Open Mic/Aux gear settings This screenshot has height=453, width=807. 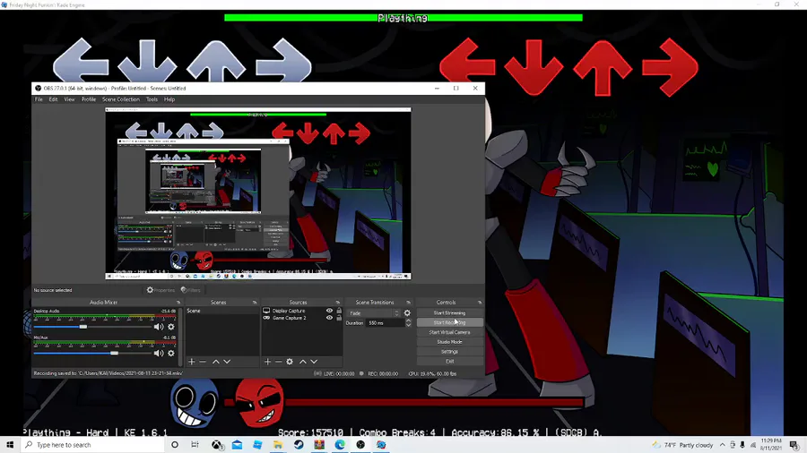171,354
